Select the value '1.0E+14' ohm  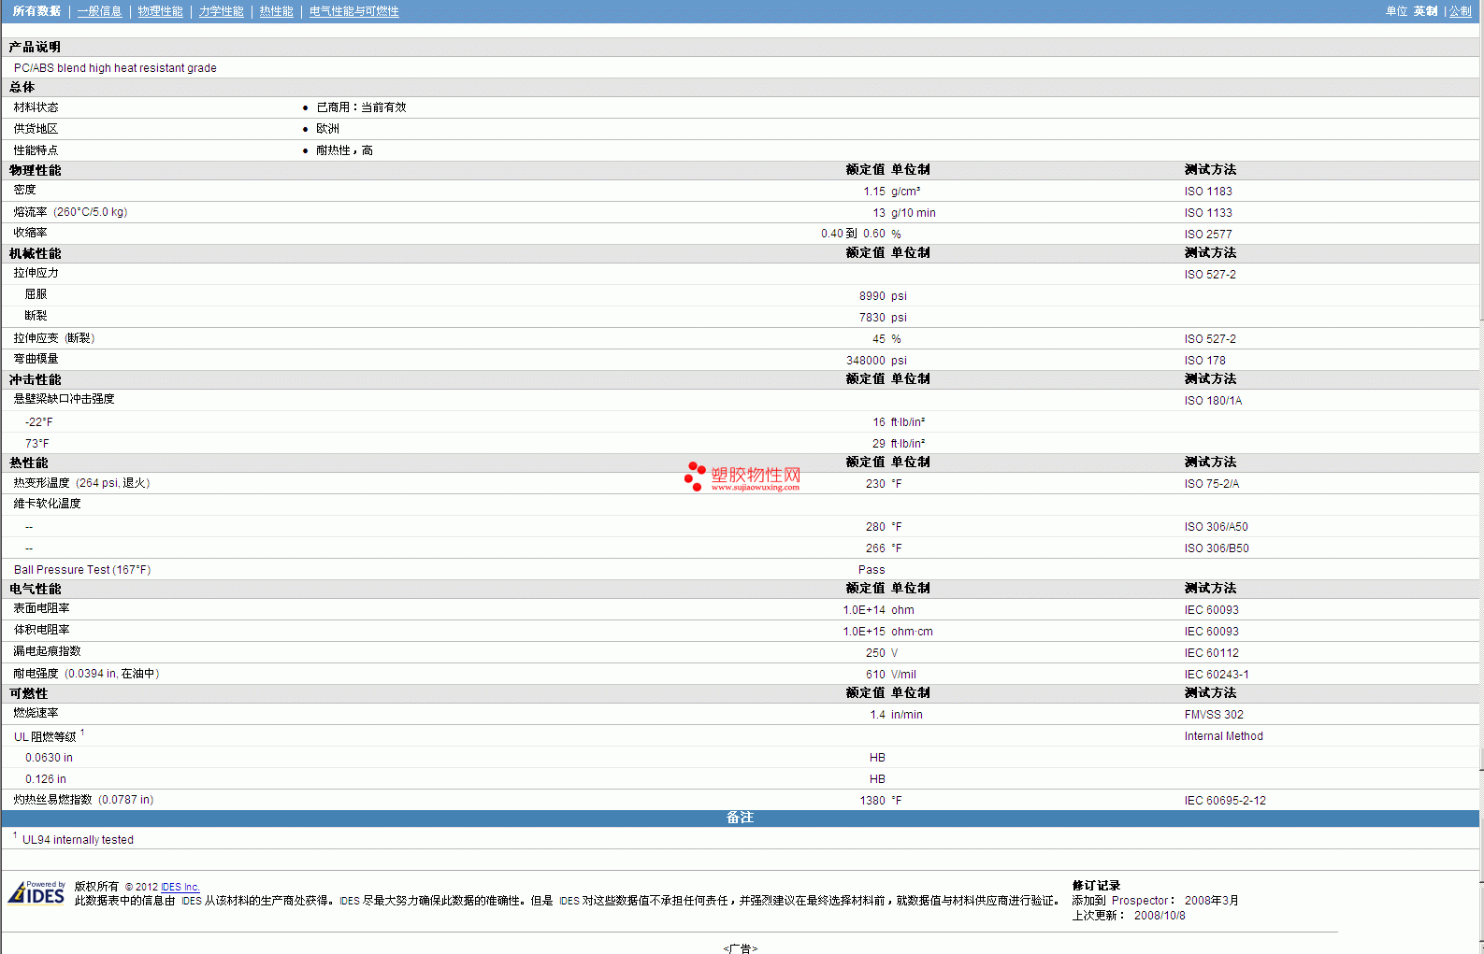click(x=864, y=610)
